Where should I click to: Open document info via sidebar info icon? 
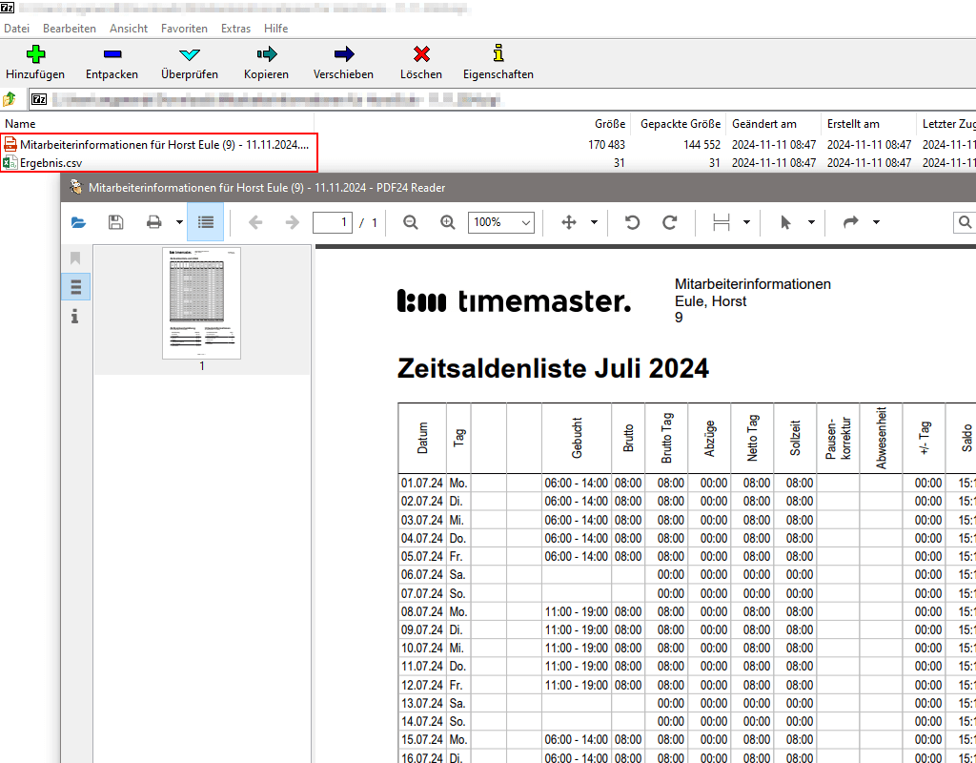click(x=76, y=314)
